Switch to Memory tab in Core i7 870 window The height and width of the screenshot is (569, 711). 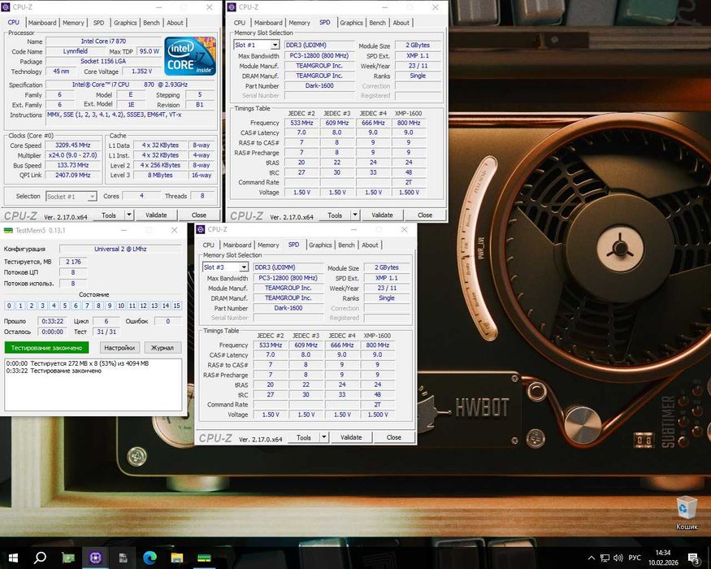73,23
